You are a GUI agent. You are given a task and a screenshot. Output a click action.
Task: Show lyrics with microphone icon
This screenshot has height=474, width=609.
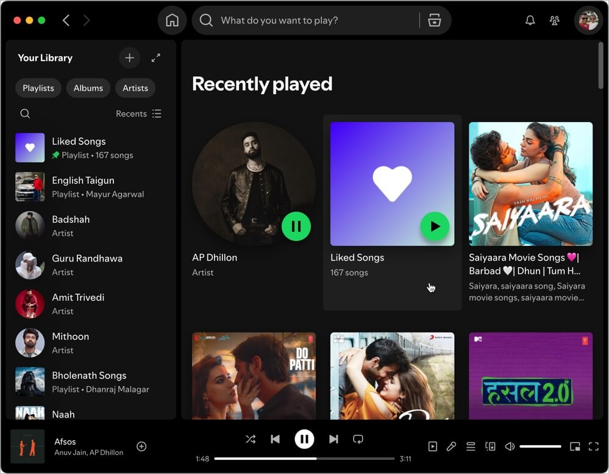[x=451, y=447]
